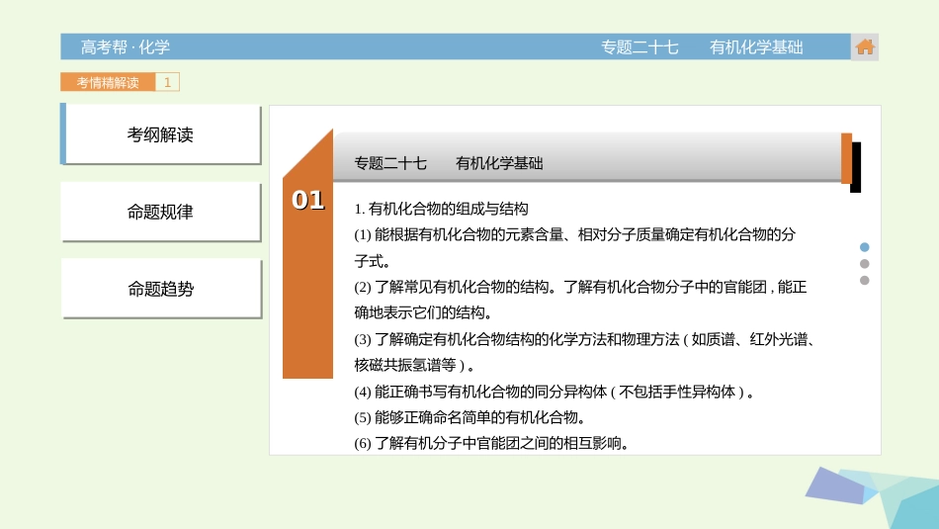Click the orange 01 section marker
939x529 pixels.
pyautogui.click(x=307, y=255)
